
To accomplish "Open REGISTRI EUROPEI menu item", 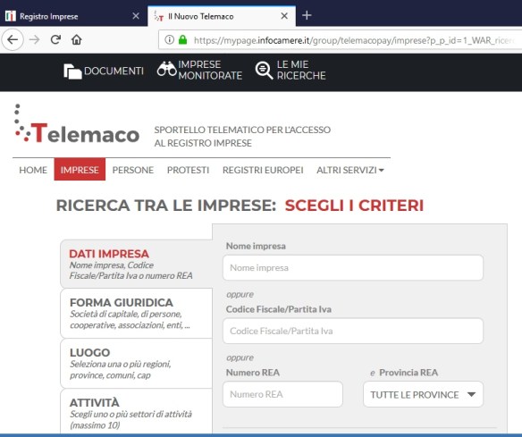I will pos(263,170).
